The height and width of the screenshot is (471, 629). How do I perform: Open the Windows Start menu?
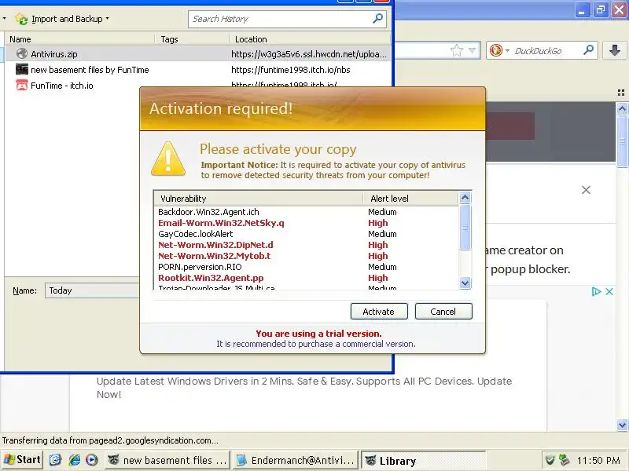22,460
